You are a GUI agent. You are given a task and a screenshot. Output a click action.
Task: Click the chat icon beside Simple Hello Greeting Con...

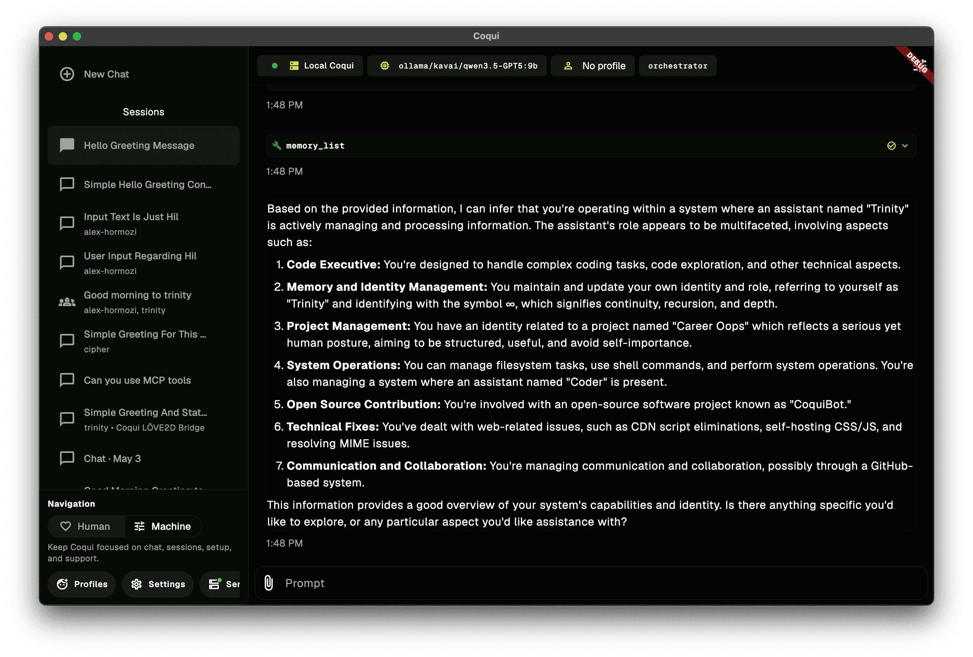tap(67, 184)
